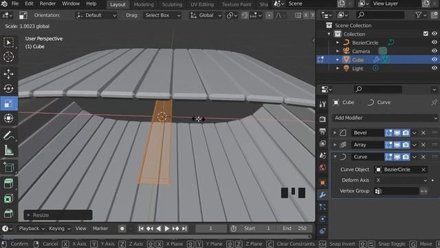Open the Keying popover
Screen dimensions: 440x248
(x=60, y=229)
